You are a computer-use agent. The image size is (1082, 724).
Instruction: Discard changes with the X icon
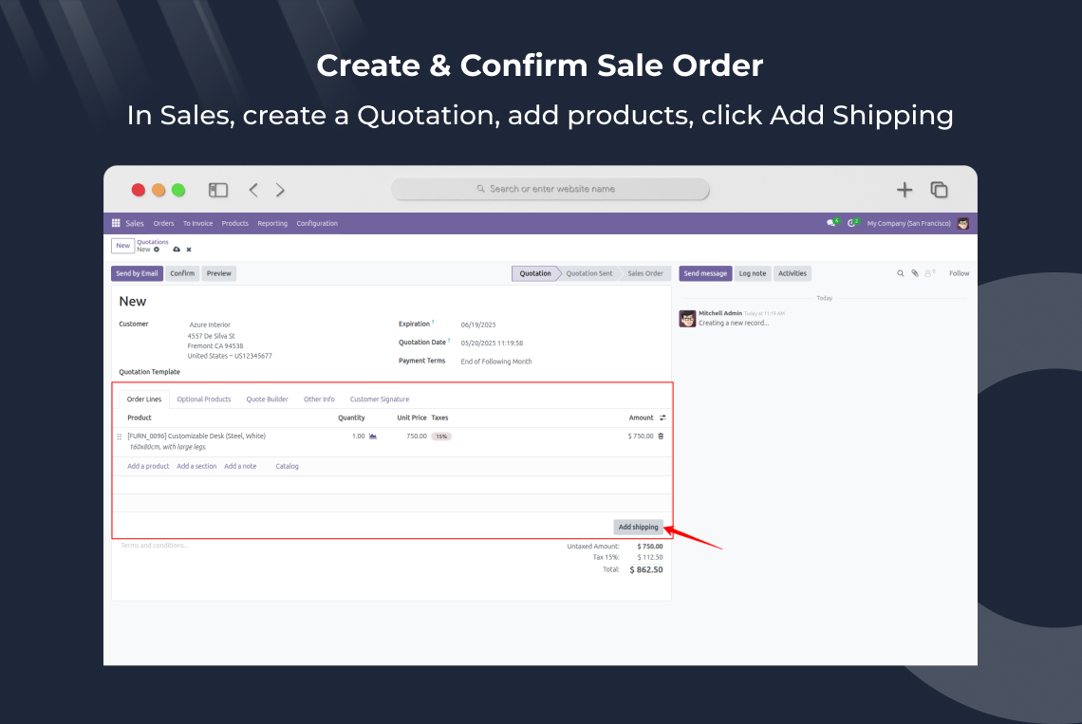pos(188,250)
